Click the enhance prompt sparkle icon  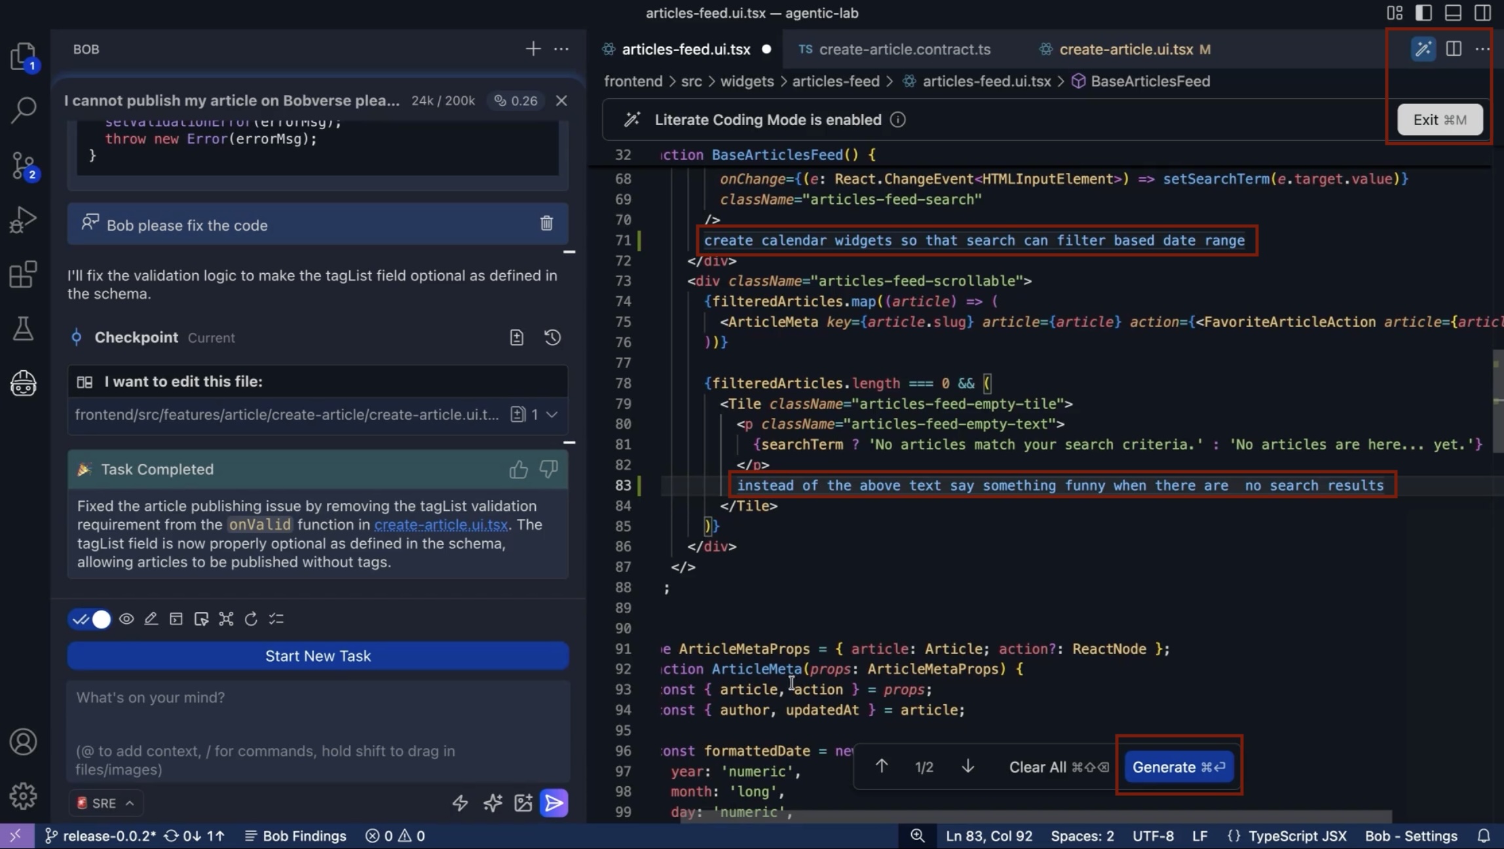pos(492,803)
